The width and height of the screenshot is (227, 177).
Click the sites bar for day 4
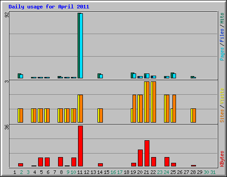tap(35, 115)
